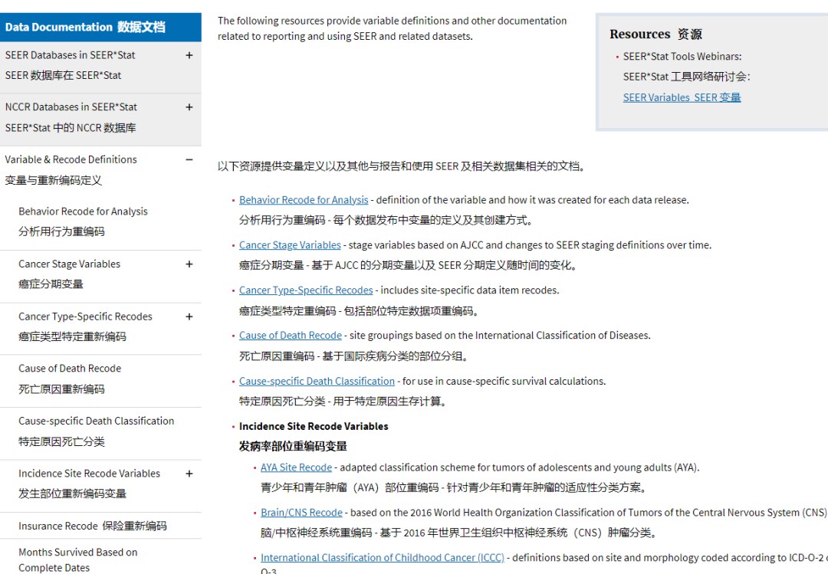Open Cancer Stage Variables content link

[290, 245]
